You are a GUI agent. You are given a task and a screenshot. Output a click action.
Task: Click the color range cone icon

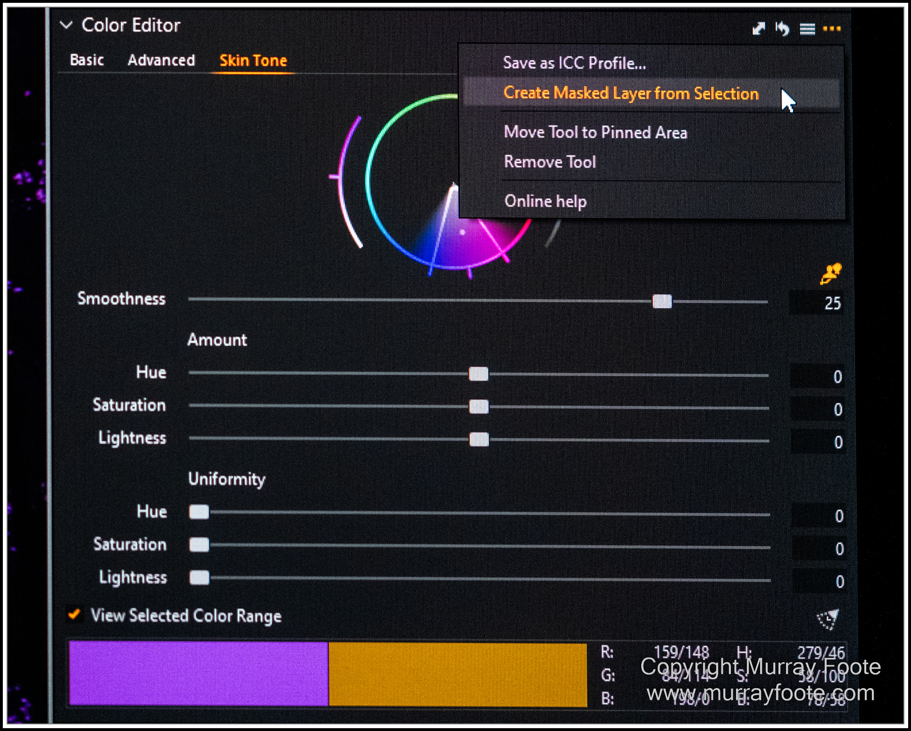click(x=828, y=619)
